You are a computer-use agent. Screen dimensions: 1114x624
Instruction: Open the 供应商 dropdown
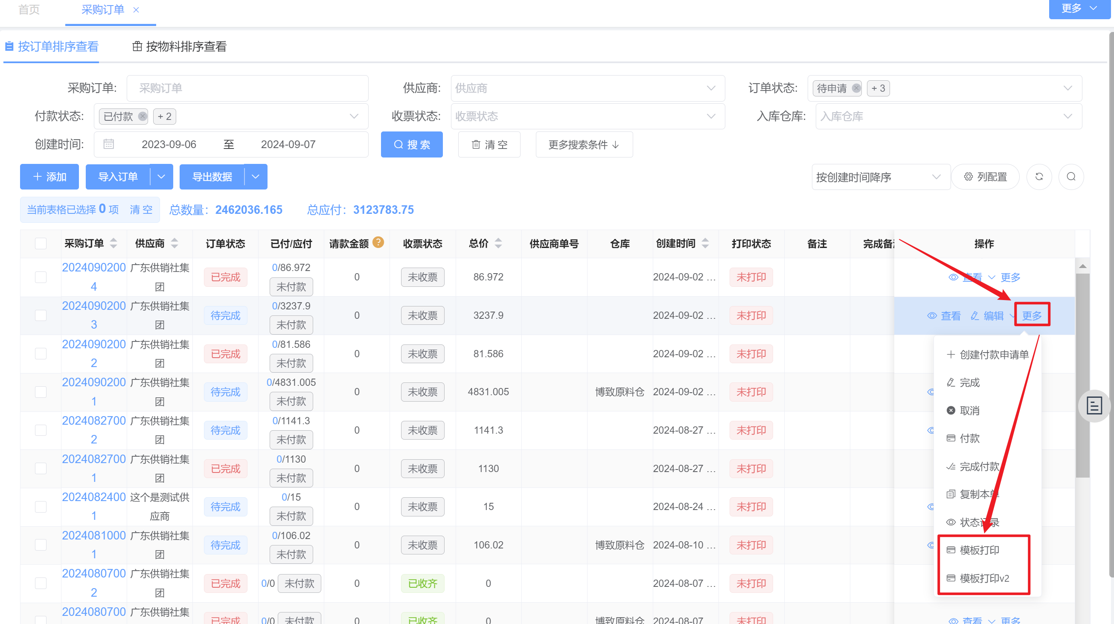(588, 88)
